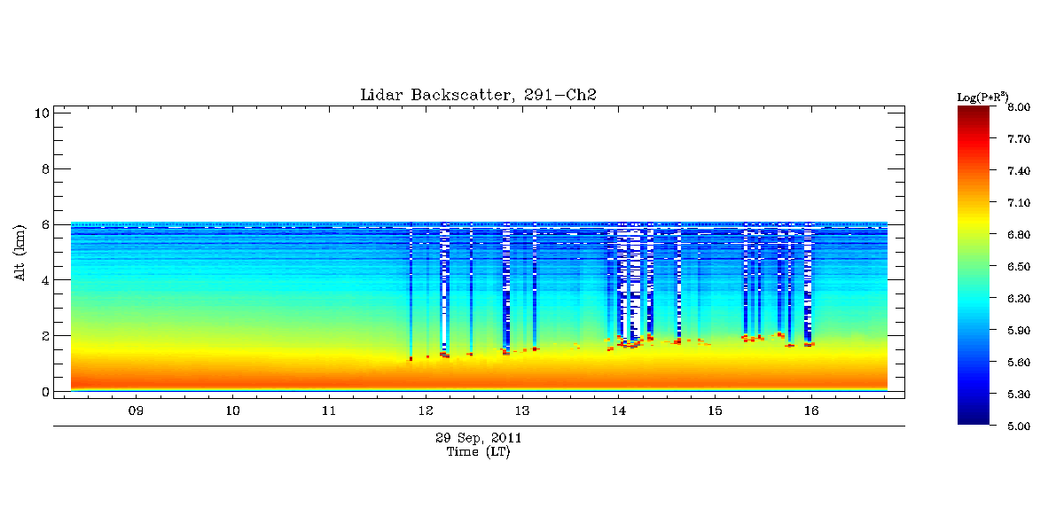The width and height of the screenshot is (1064, 532).
Task: Click the colorbar value 6.80
Action: point(1019,235)
